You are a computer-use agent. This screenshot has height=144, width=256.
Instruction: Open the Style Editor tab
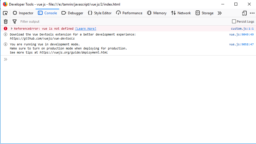tap(99, 13)
